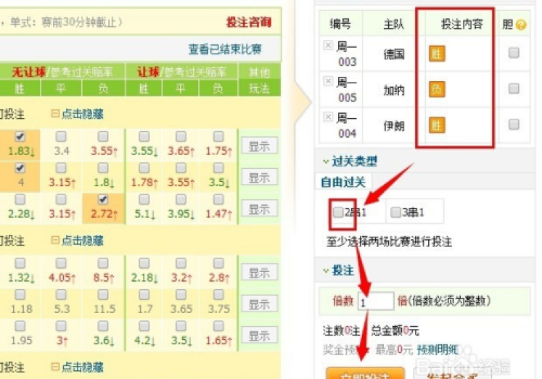Tick the 1.95 win odds checkbox
Screen dimensions: 542x379
point(20,326)
